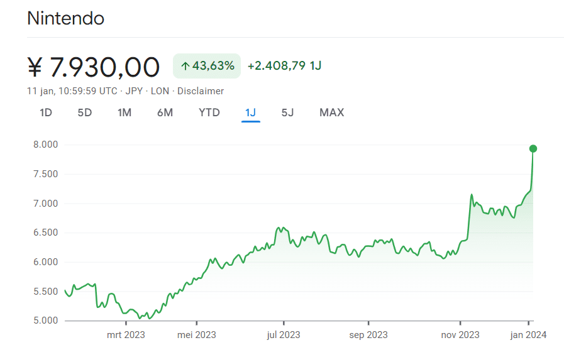Click the green up arrow in percentage badge
564x350 pixels.
185,66
